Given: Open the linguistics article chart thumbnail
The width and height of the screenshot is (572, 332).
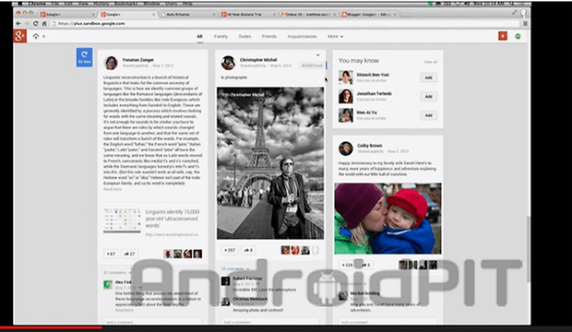Looking at the screenshot, I should point(122,220).
